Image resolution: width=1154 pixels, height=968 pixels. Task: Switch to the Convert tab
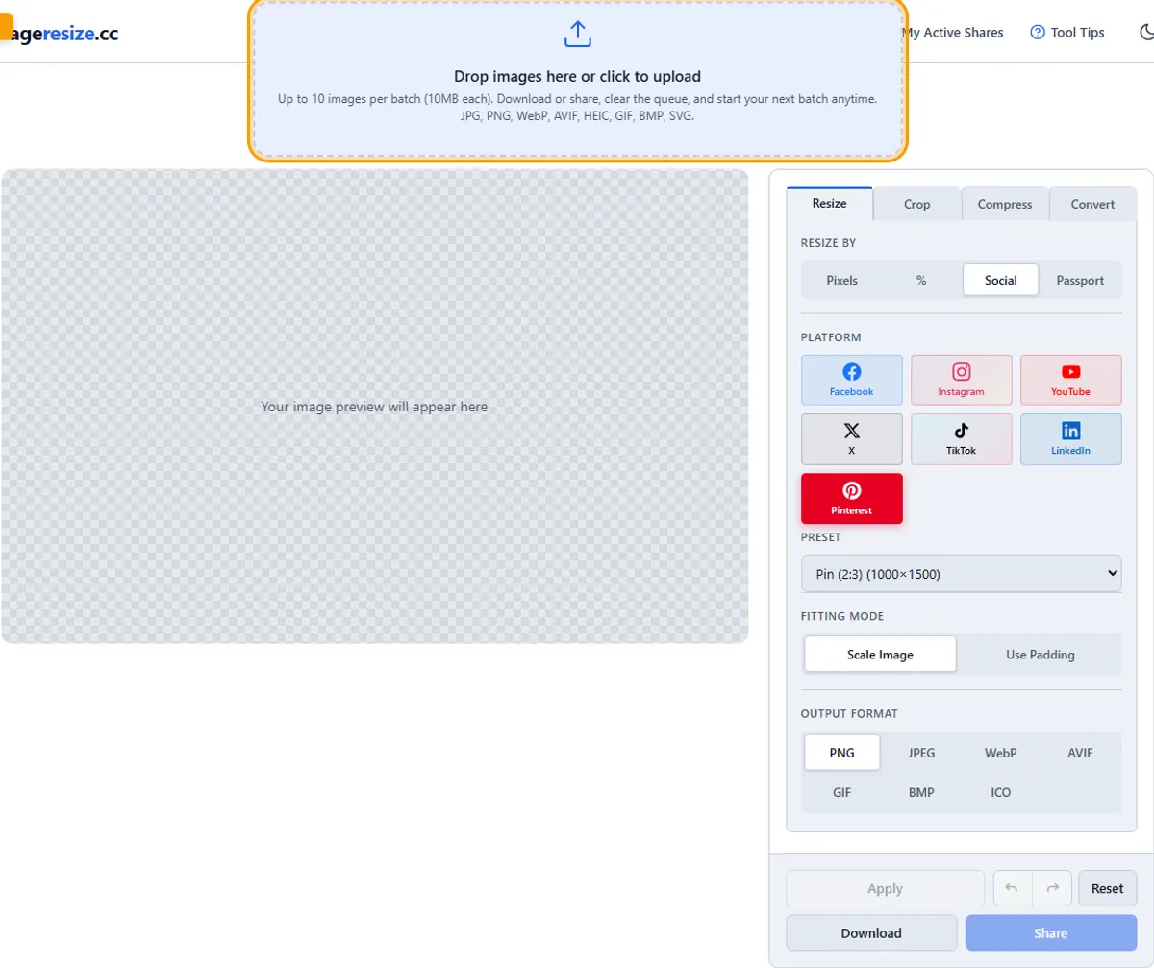pos(1092,204)
